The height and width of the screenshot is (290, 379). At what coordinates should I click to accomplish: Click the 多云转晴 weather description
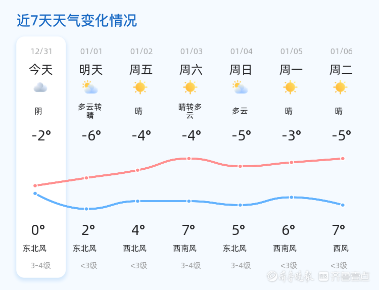tap(90, 111)
